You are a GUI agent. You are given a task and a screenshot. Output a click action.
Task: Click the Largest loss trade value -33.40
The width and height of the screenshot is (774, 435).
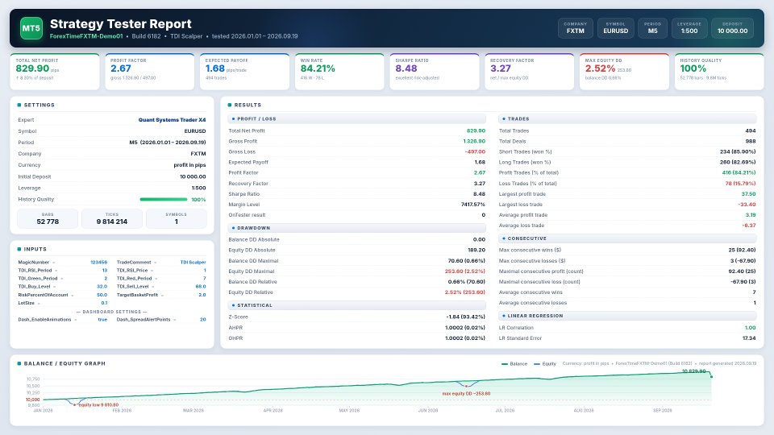747,204
